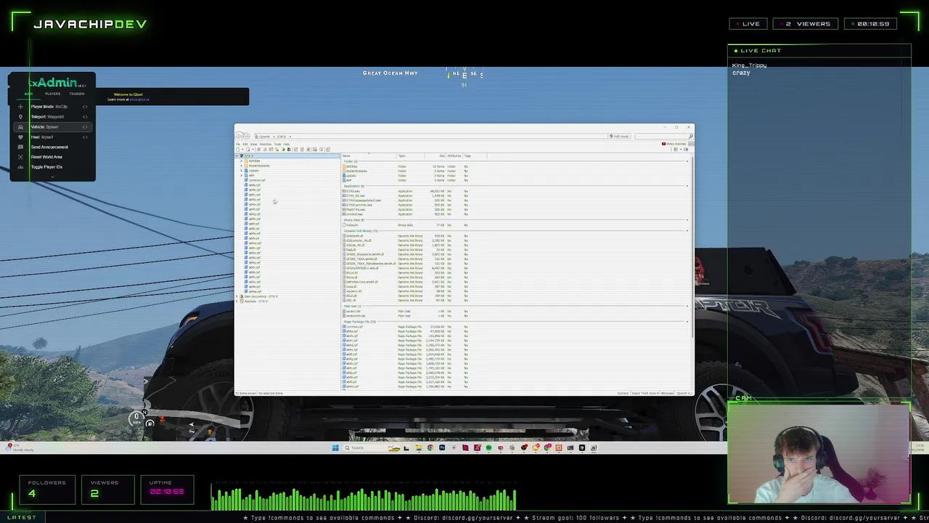This screenshot has height=523, width=929.
Task: Select the update folder icon in the file list
Action: click(x=344, y=176)
